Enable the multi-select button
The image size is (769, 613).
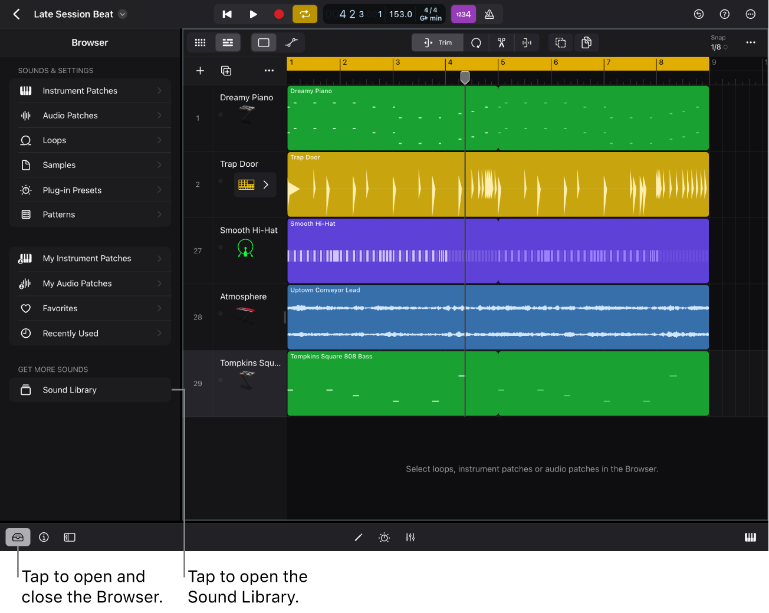(x=561, y=42)
